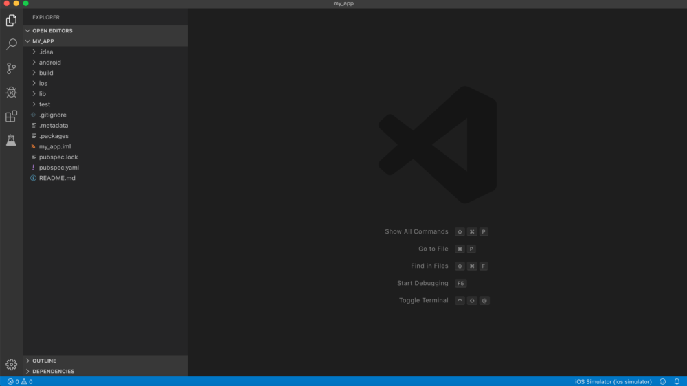The width and height of the screenshot is (687, 386).
Task: Open the Extensions view icon
Action: pos(12,116)
